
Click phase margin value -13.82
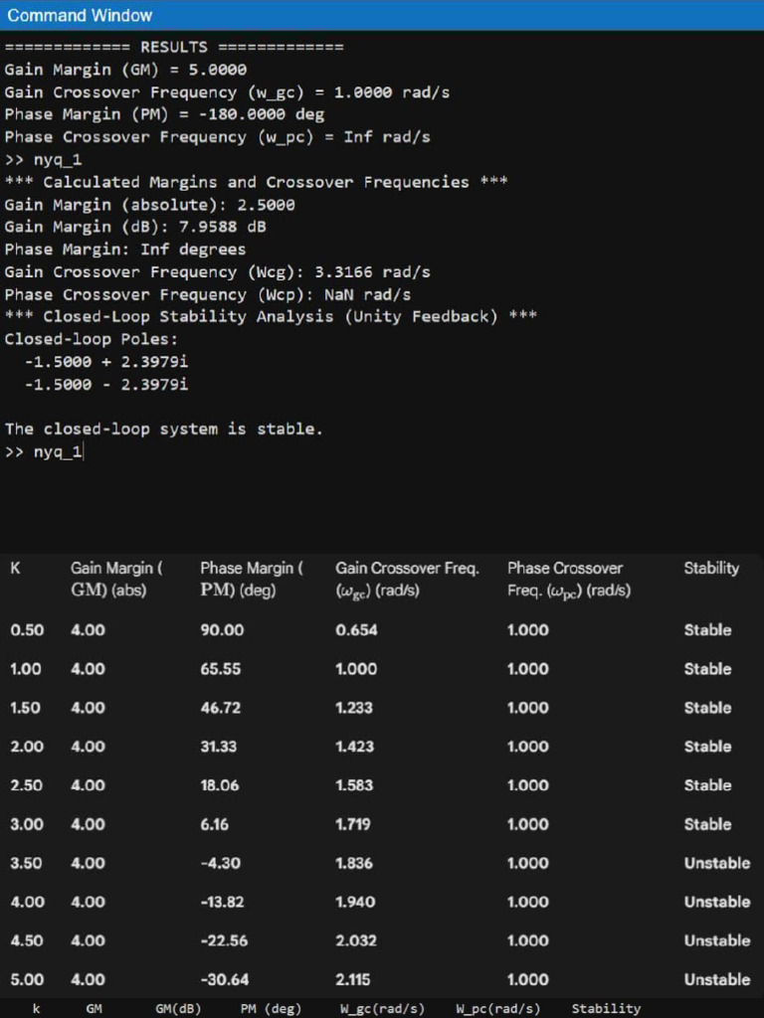222,902
